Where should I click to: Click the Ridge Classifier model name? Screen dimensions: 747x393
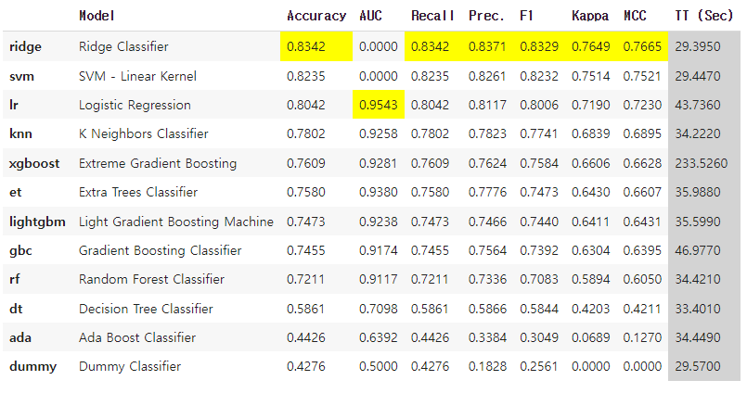click(x=123, y=46)
